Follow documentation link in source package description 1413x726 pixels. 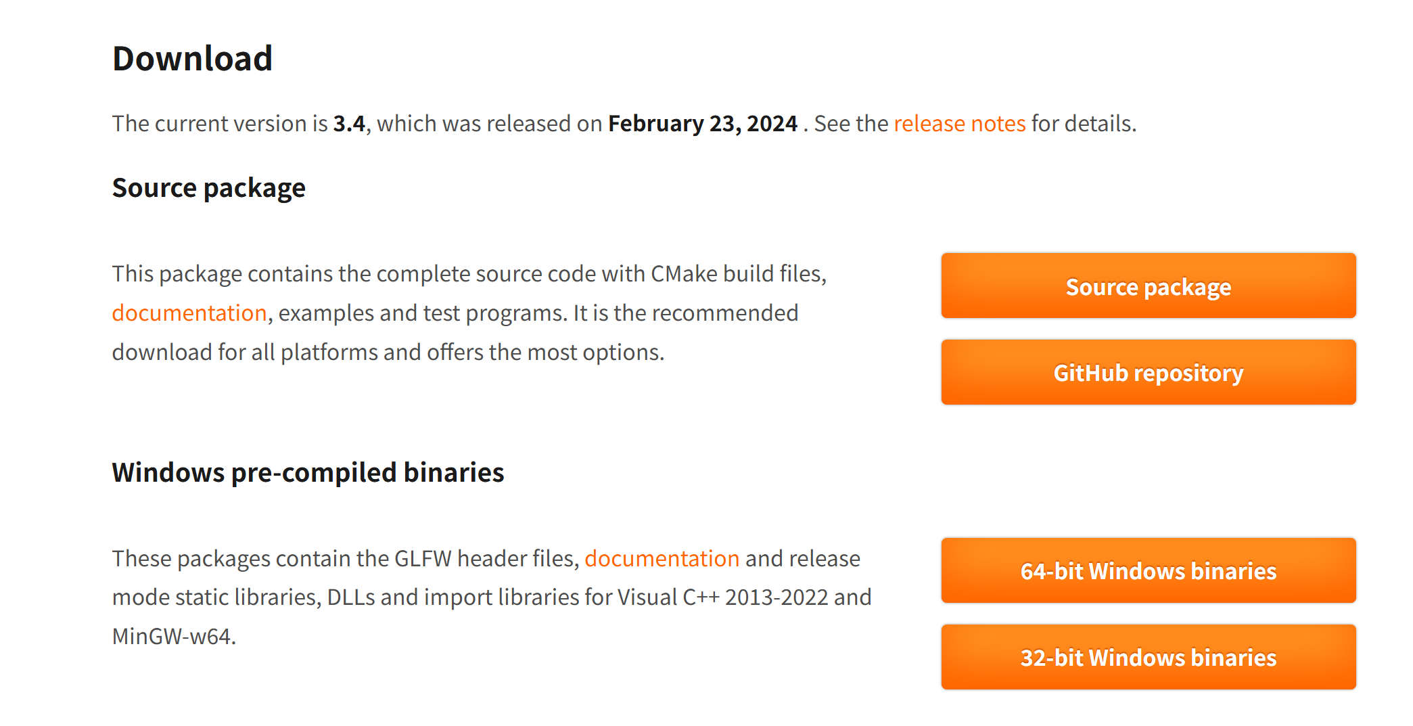coord(189,313)
